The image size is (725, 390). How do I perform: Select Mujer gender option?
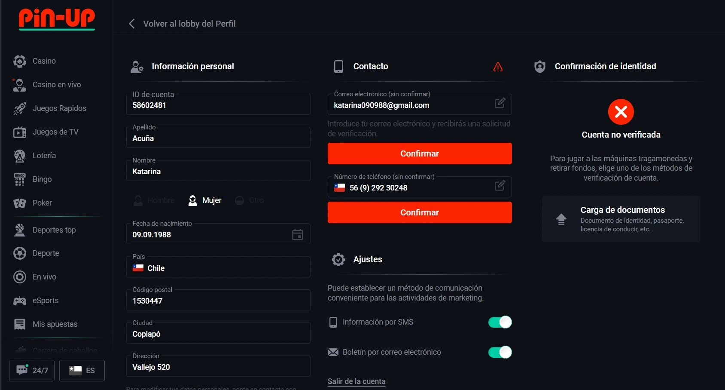point(205,200)
